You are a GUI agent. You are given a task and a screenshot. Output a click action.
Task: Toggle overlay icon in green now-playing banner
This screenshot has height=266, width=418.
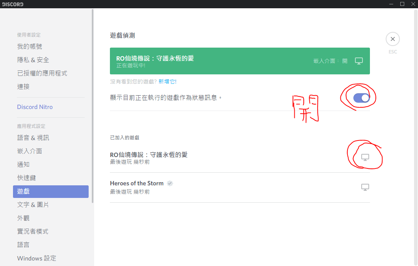coord(359,61)
